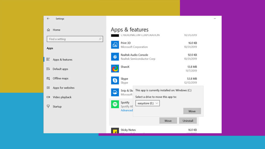Open the easystore (E:) drive dropdown
This screenshot has width=265, height=149.
click(x=147, y=103)
